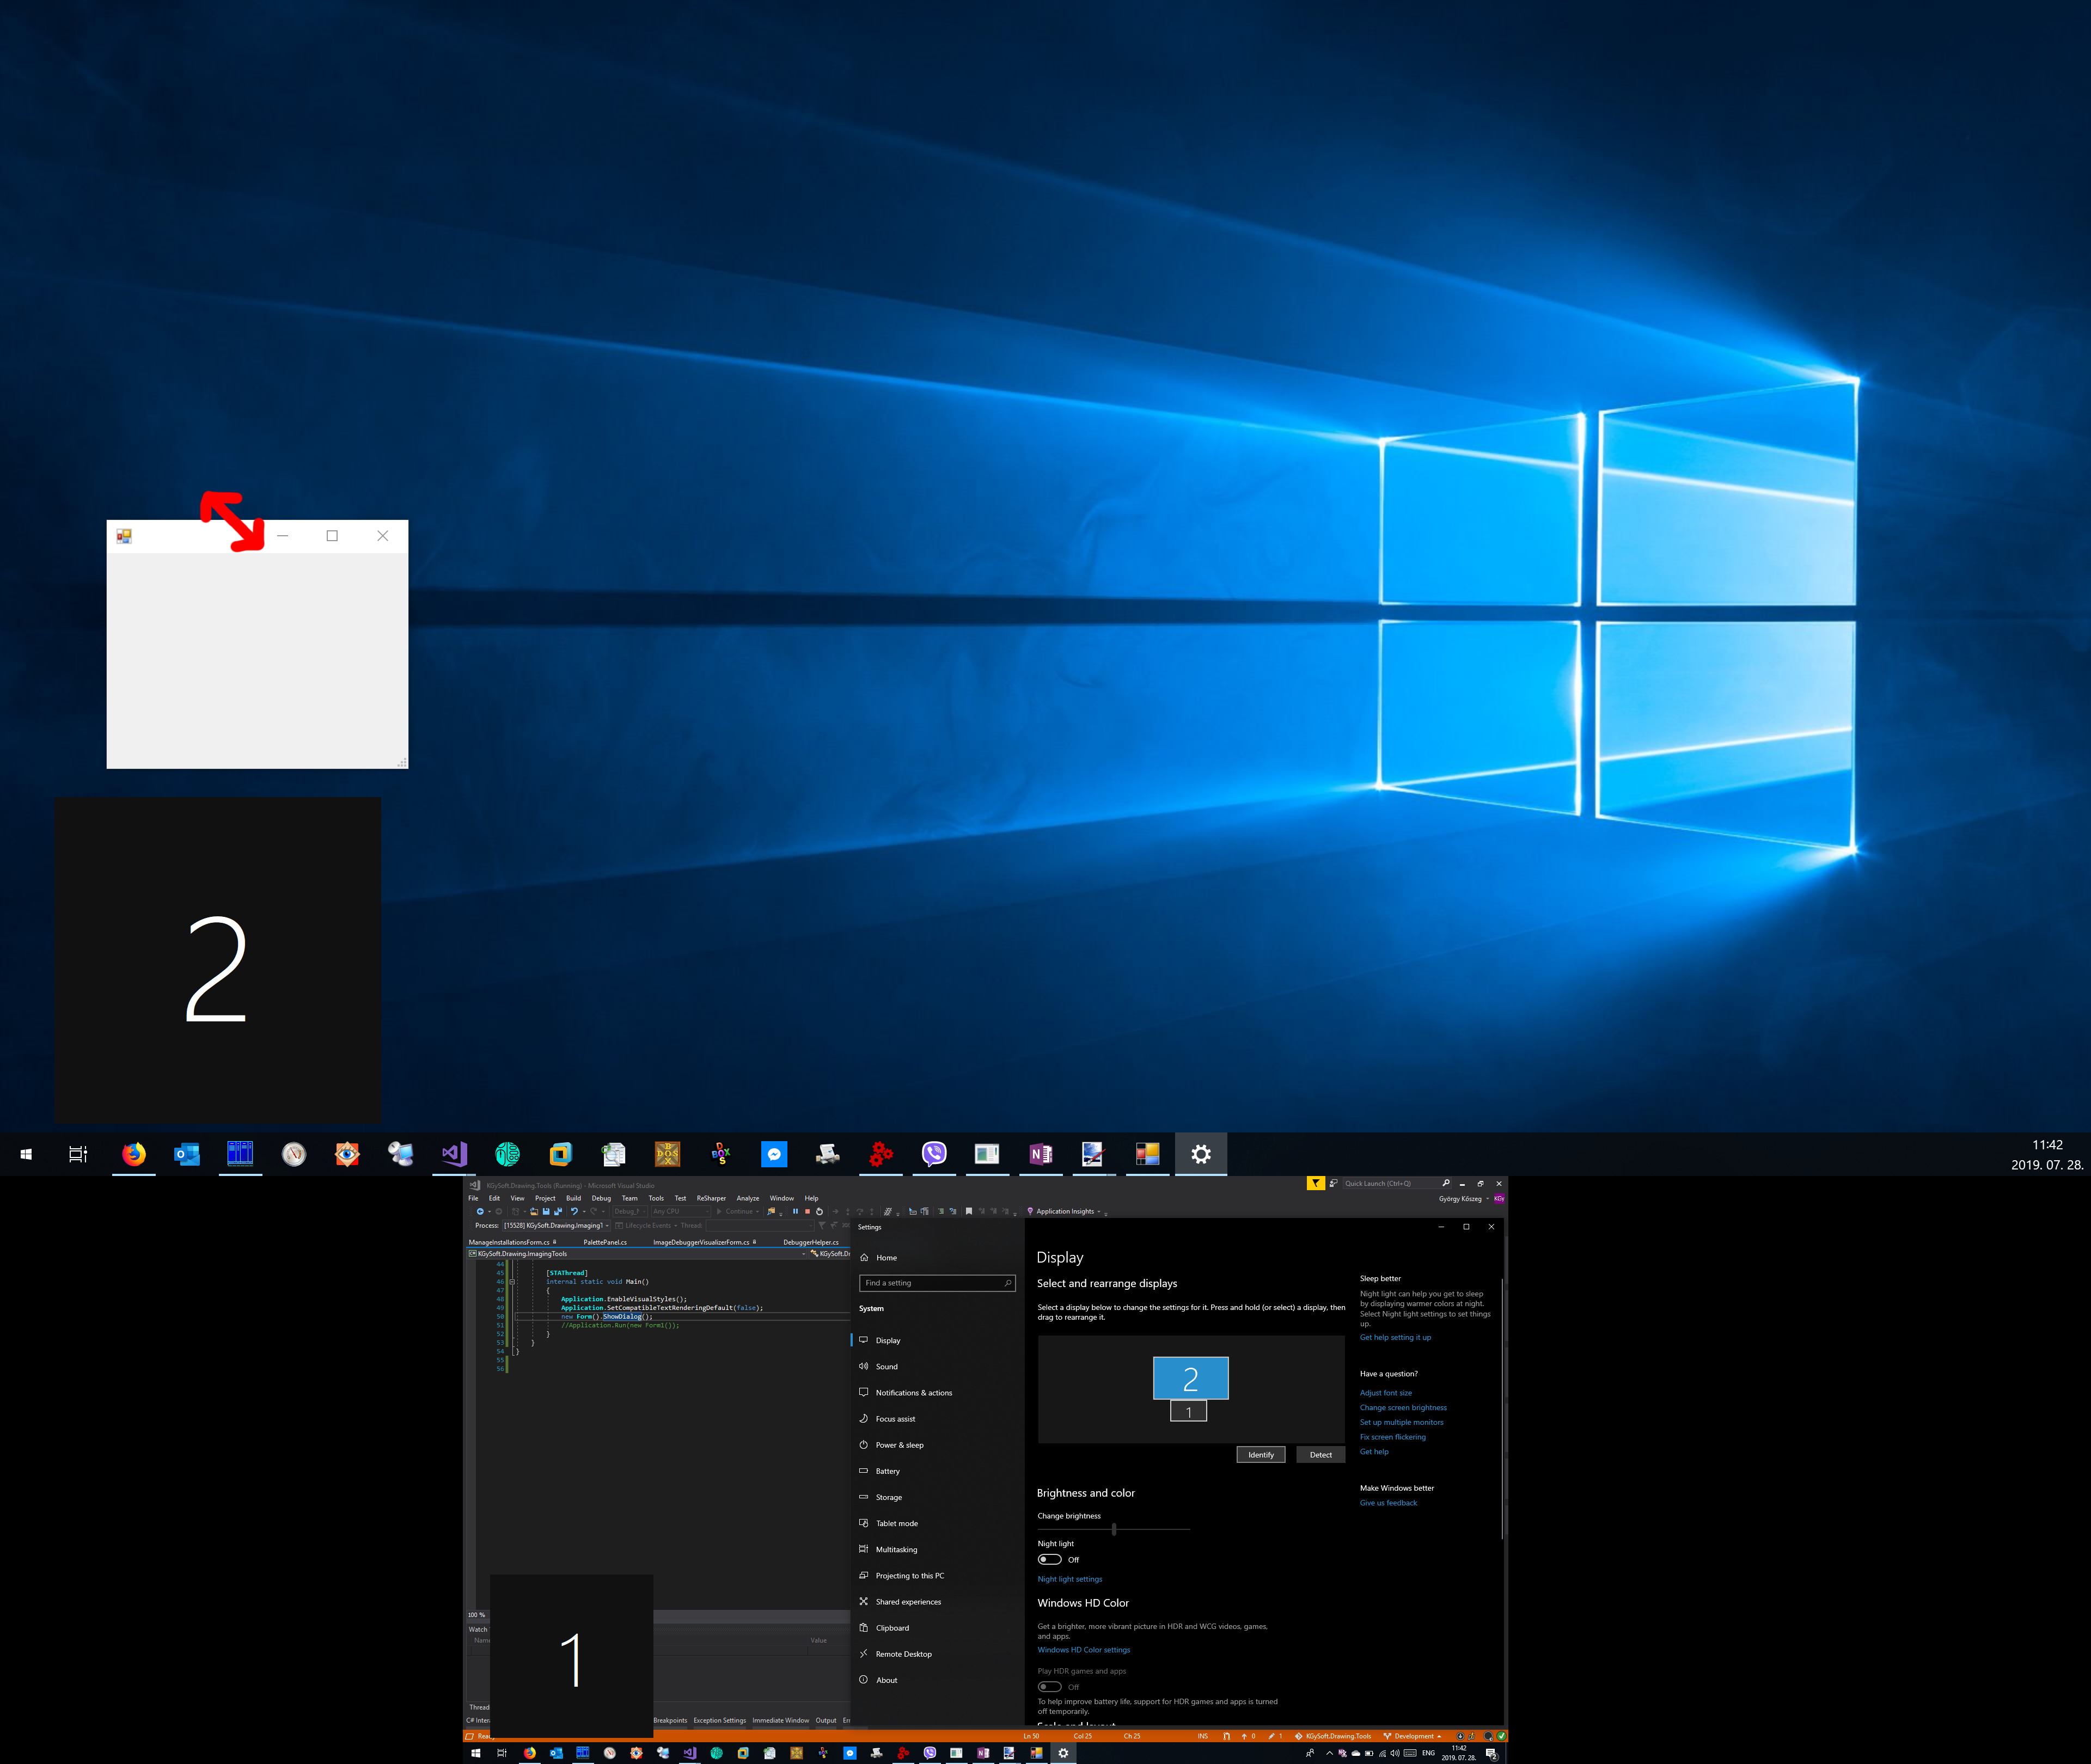The image size is (2091, 1764).
Task: Click the Restart debugging icon
Action: [x=820, y=1211]
